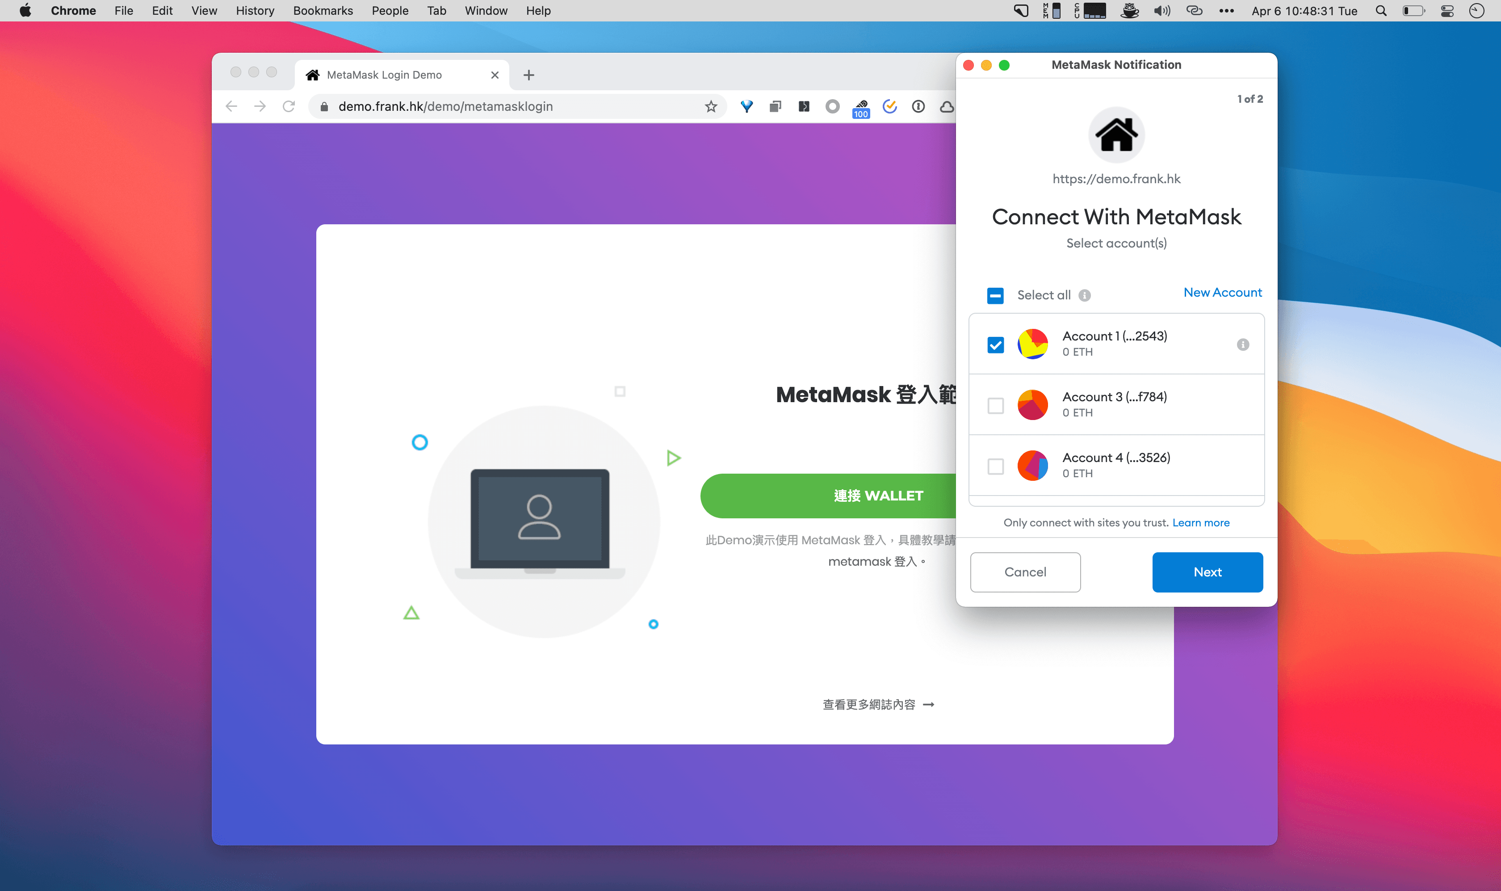Open the Bookmarks menu
1501x891 pixels.
coord(323,11)
